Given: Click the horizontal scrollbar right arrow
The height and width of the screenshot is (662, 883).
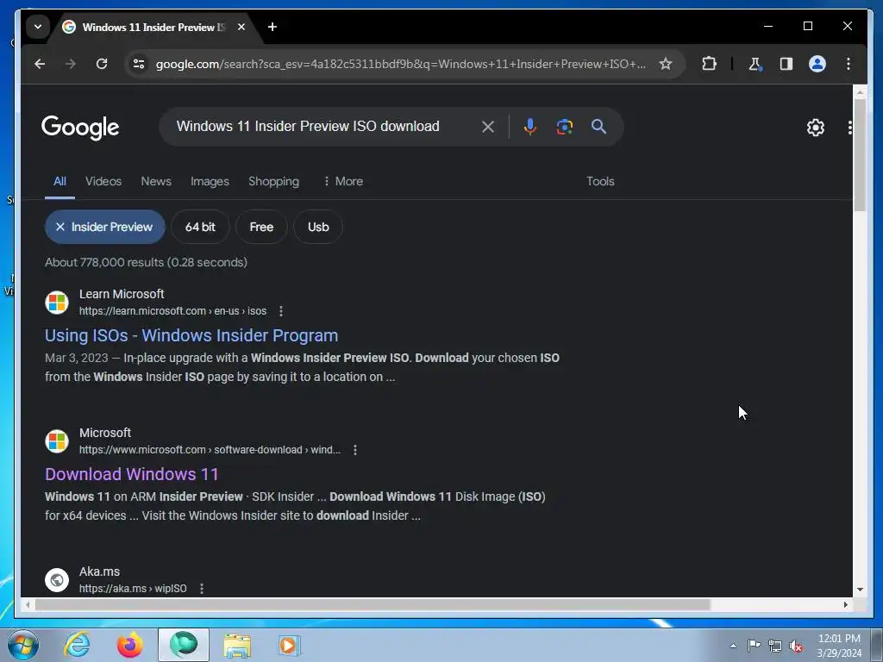Looking at the screenshot, I should (846, 604).
